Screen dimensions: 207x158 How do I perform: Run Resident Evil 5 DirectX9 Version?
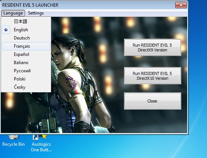click(x=152, y=48)
